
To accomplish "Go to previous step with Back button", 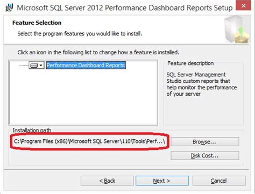I will tap(107, 181).
